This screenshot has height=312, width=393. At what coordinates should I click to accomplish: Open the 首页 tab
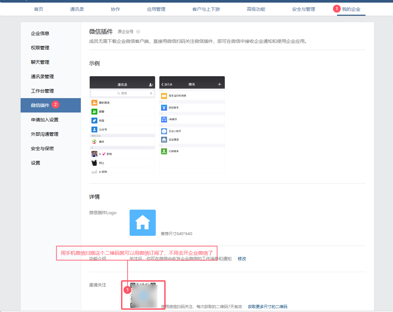(x=38, y=9)
